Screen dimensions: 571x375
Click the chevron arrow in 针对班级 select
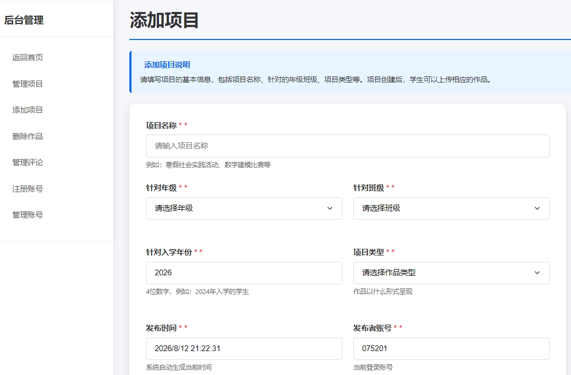[537, 208]
